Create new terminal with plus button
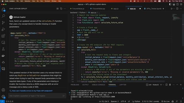The width and height of the screenshot is (184, 103). 161,85
